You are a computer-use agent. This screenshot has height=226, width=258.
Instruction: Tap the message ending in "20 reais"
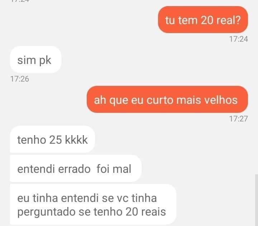pos(93,204)
